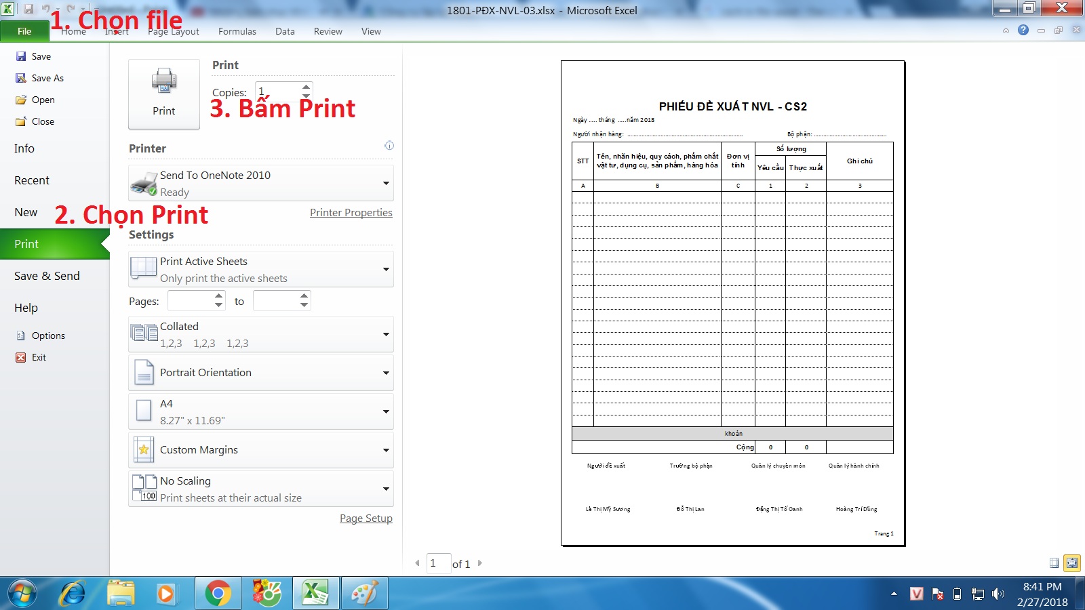The height and width of the screenshot is (610, 1085).
Task: Click the Exit icon in sidebar
Action: click(x=21, y=357)
